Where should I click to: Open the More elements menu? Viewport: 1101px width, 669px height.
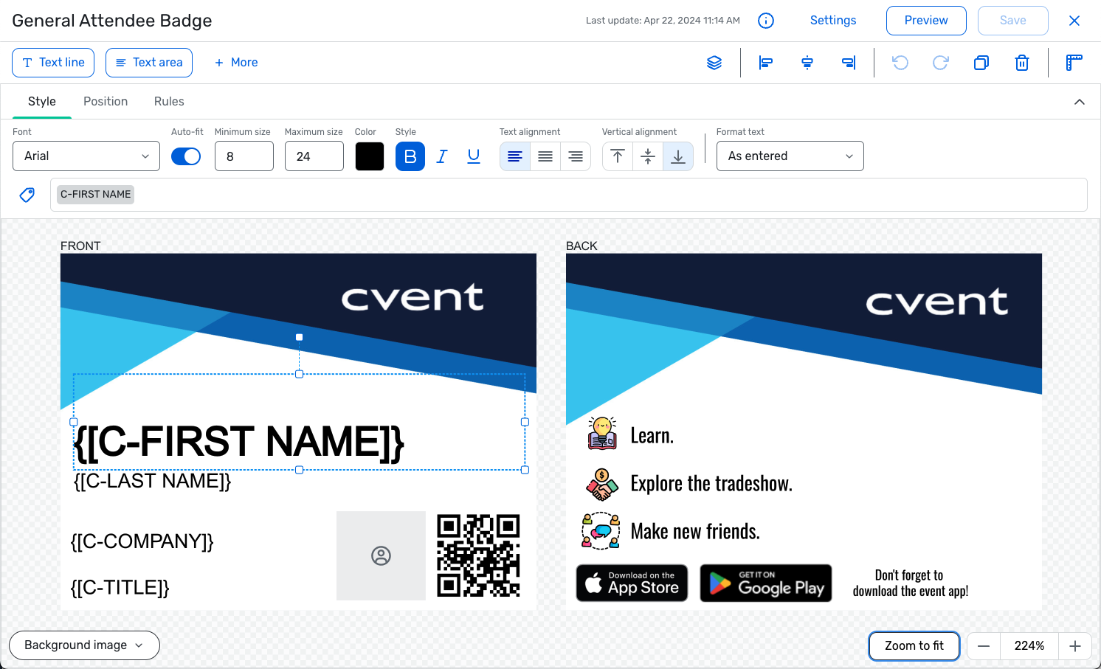(x=236, y=63)
